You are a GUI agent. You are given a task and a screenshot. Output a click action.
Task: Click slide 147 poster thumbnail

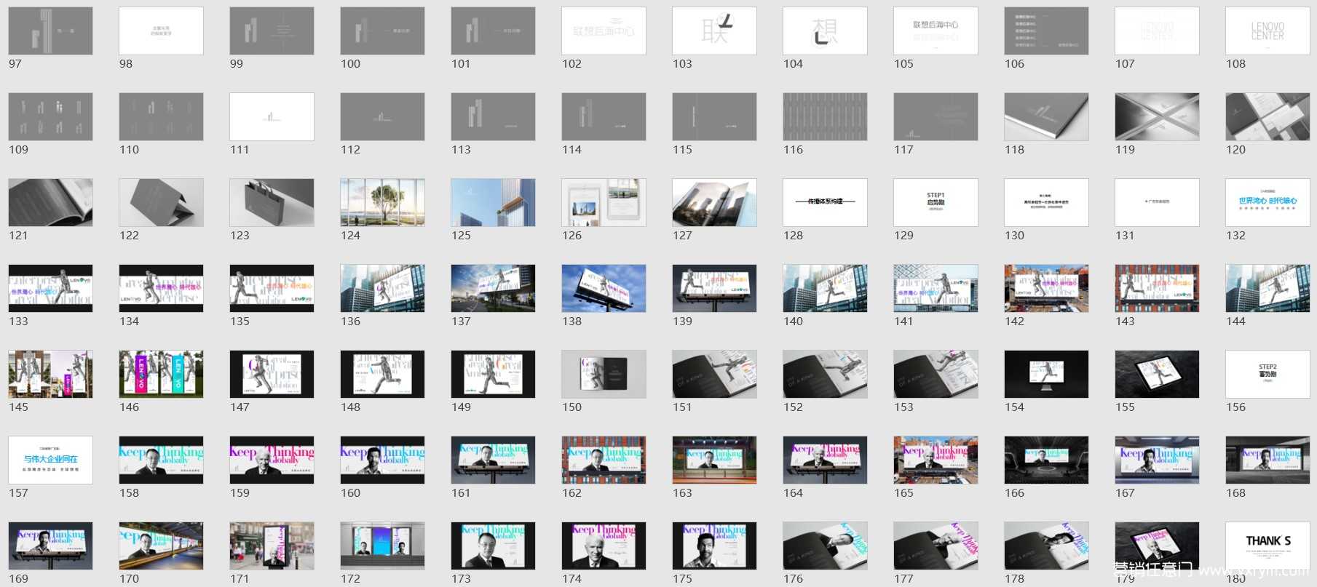click(x=272, y=375)
